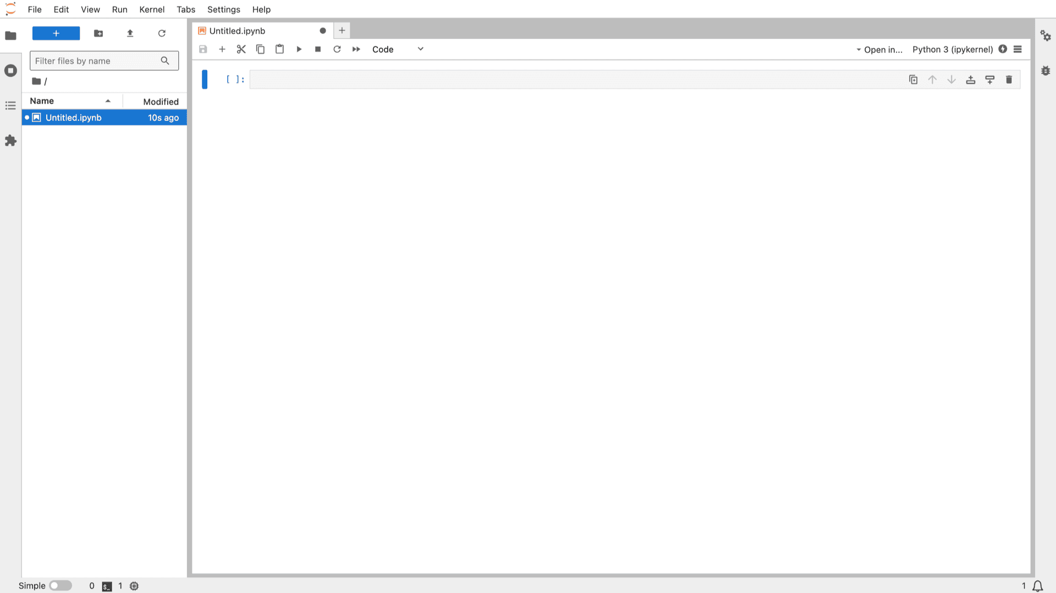The height and width of the screenshot is (593, 1056).
Task: Insert a cell below via cell toolbar
Action: [x=990, y=80]
